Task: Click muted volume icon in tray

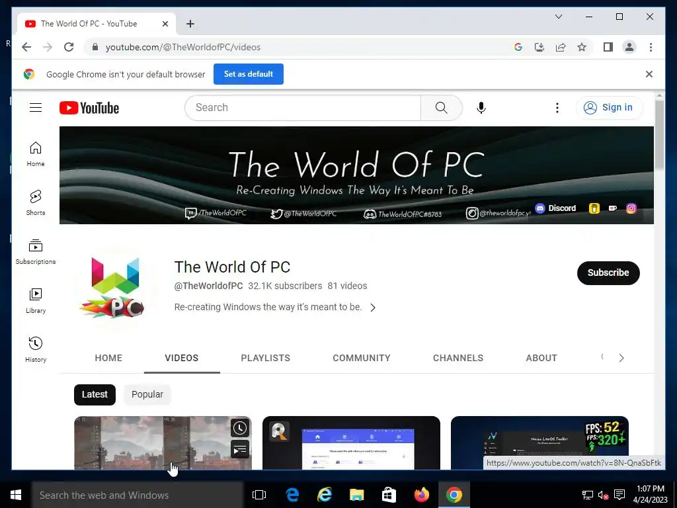Action: [603, 495]
